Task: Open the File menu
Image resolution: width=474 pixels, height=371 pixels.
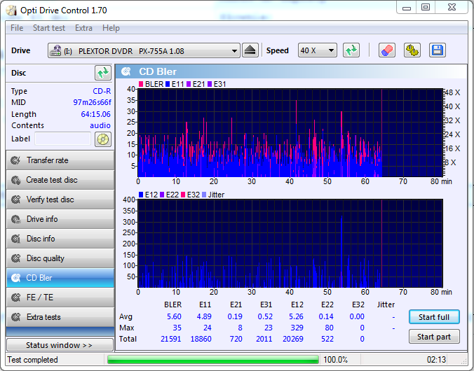Action: [17, 28]
